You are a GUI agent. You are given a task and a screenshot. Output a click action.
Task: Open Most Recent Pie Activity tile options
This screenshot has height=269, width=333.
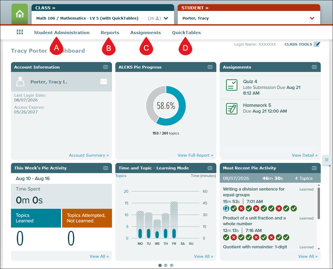coord(314,168)
